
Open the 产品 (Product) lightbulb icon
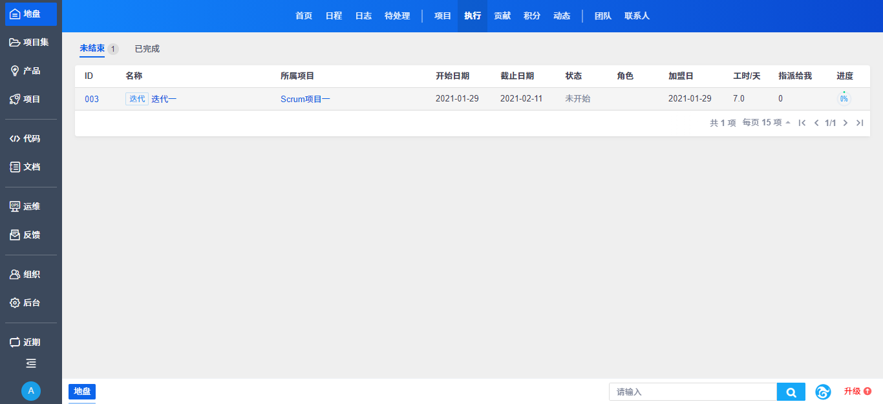click(15, 71)
